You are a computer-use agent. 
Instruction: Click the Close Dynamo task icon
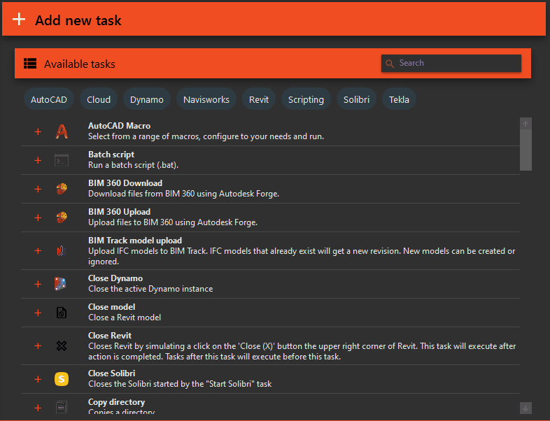(x=62, y=284)
